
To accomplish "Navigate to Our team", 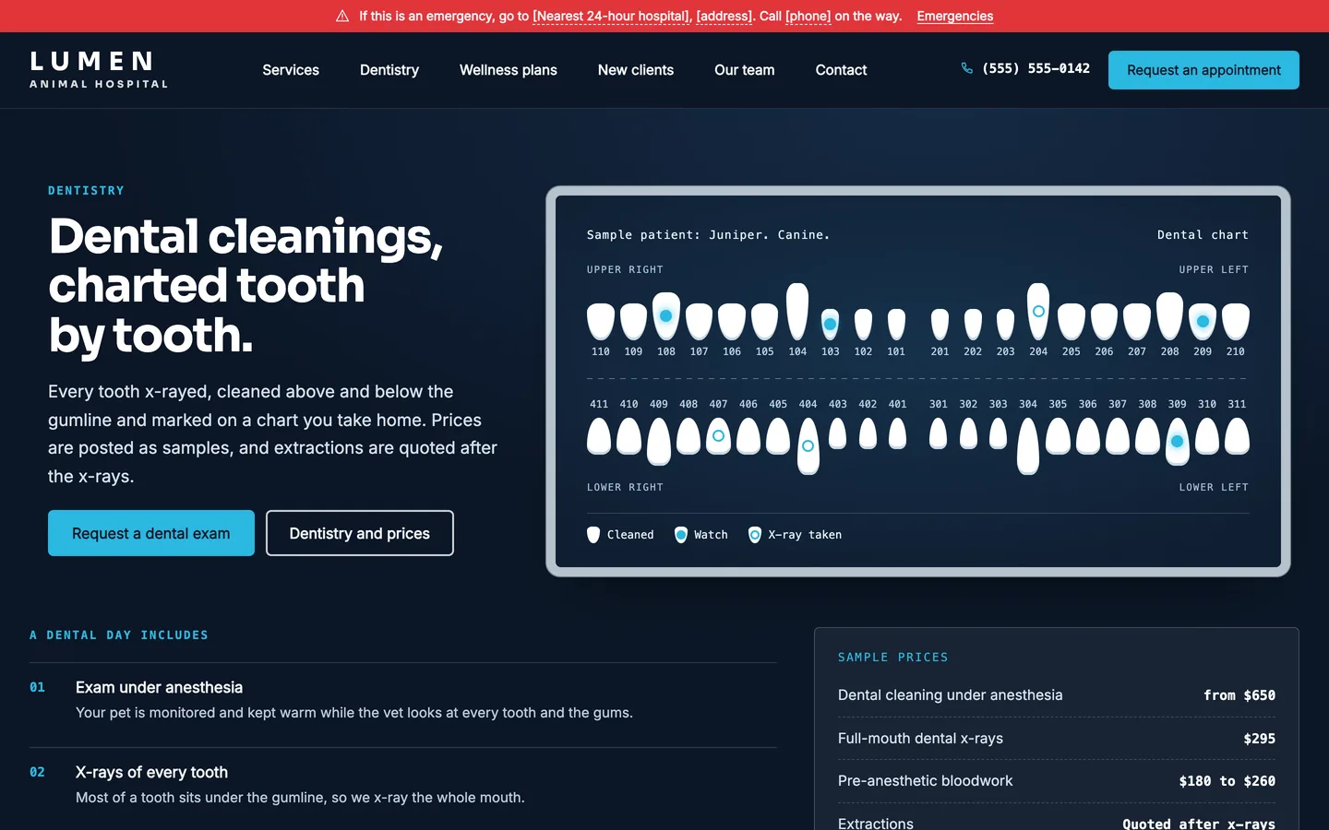I will point(745,70).
